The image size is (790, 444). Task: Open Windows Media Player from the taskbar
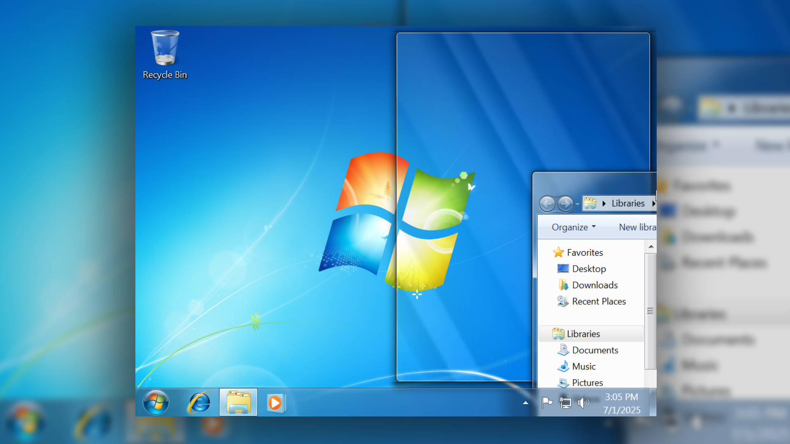pos(275,402)
